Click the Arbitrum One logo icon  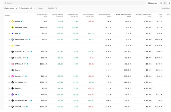coord(13,40)
